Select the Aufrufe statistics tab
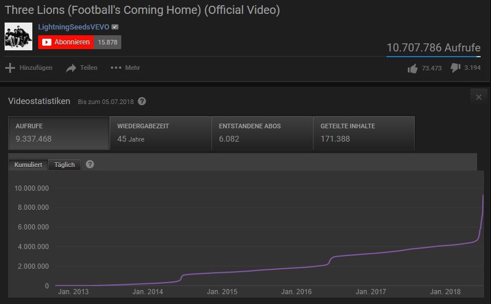The height and width of the screenshot is (304, 491). 59,133
